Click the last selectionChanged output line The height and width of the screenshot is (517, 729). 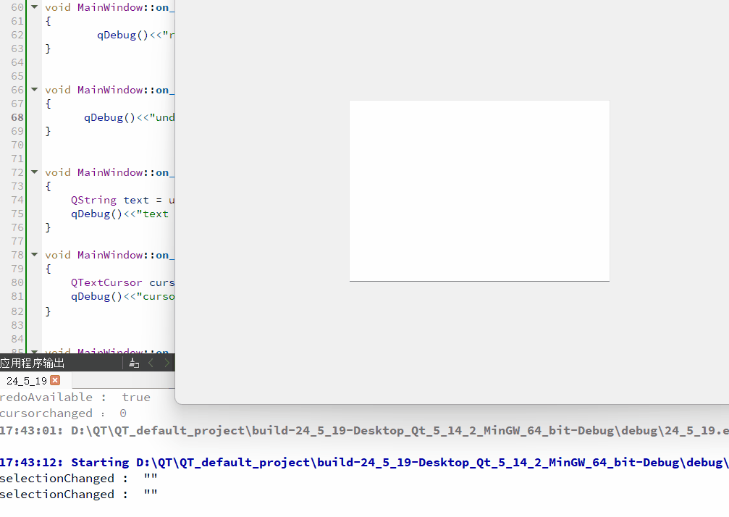pyautogui.click(x=79, y=495)
